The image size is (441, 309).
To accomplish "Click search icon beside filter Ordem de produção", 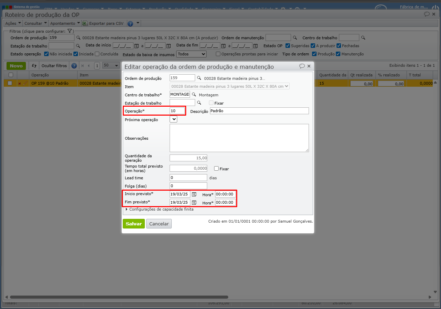I will 78,38.
